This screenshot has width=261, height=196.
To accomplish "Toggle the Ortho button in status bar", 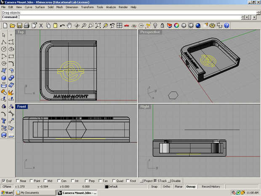I will (x=166, y=186).
